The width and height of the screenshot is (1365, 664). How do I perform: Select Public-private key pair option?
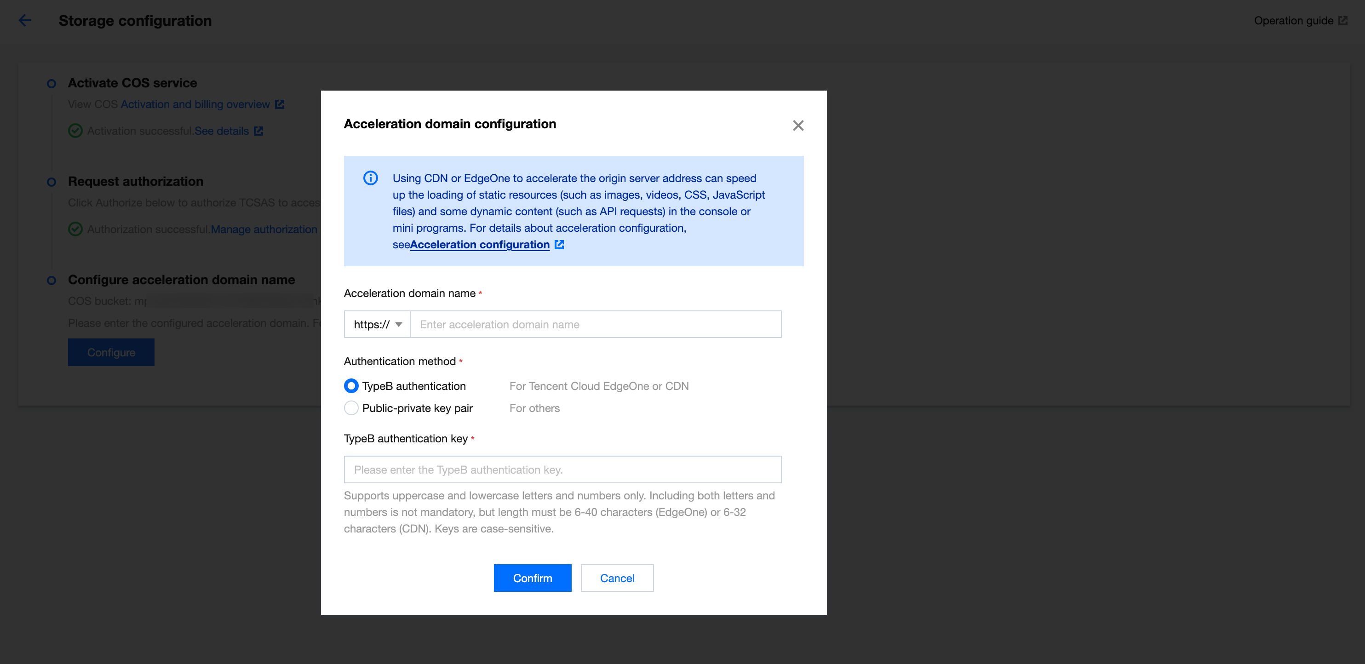[x=351, y=408]
